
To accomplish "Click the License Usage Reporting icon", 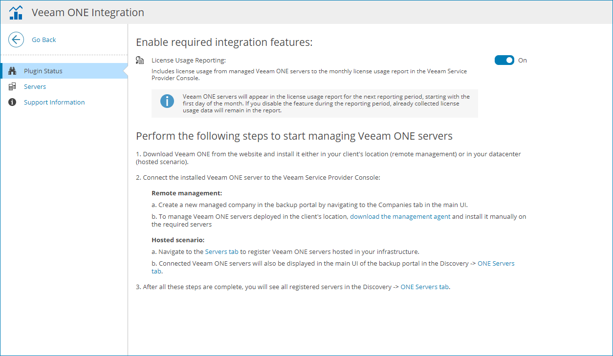I will coord(140,61).
